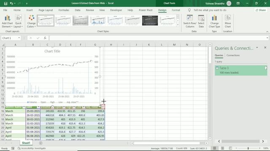Viewport: 270px width, 151px height.
Task: Click the lightbulb Tell me icon
Action: (189, 10)
